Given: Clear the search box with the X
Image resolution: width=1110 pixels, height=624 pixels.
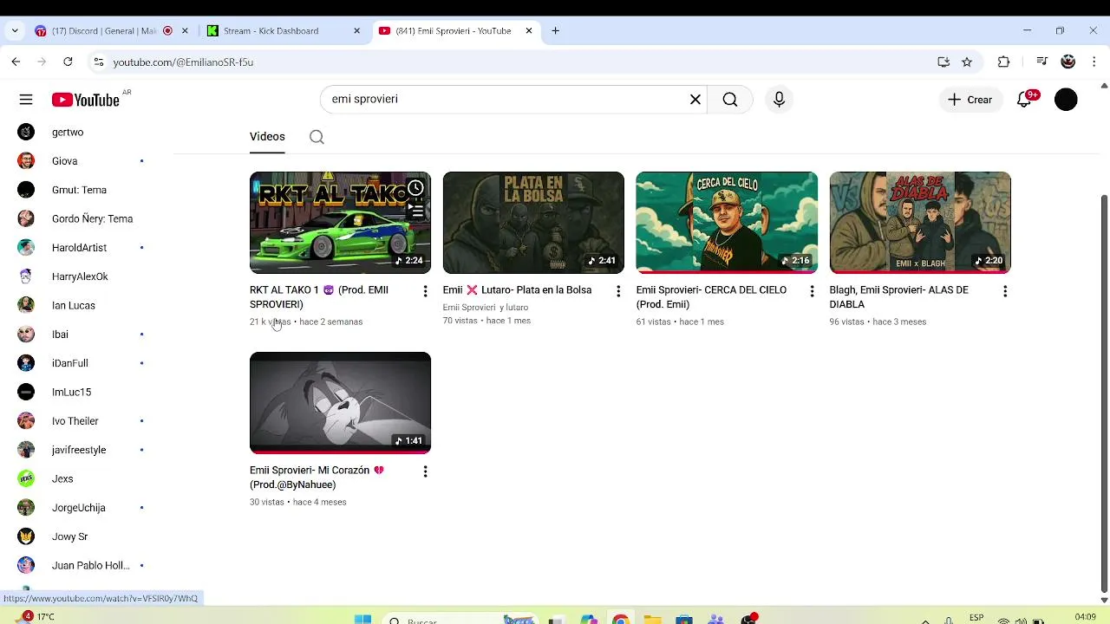Looking at the screenshot, I should coord(695,100).
